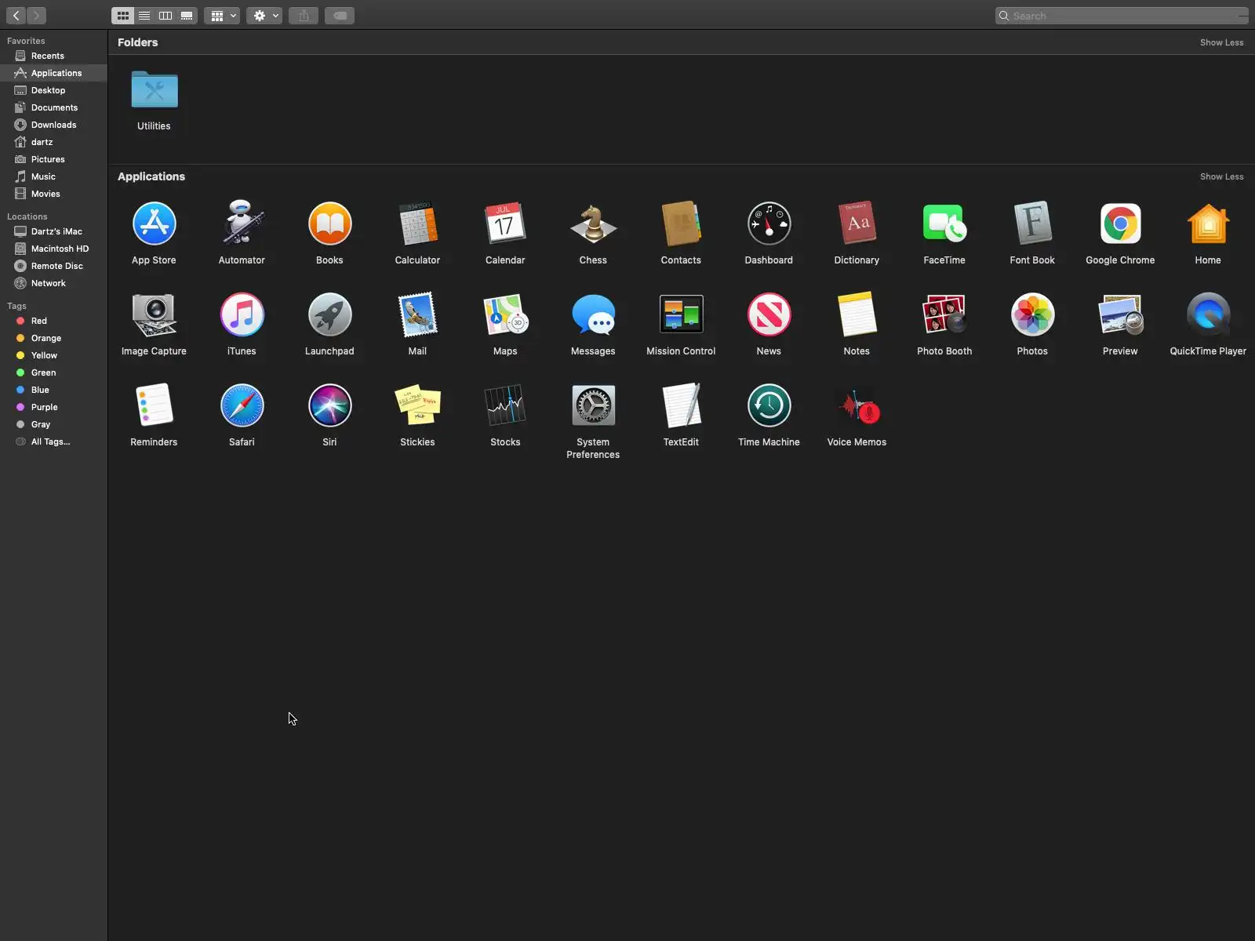1255x941 pixels.
Task: Open the News app
Action: tap(769, 315)
